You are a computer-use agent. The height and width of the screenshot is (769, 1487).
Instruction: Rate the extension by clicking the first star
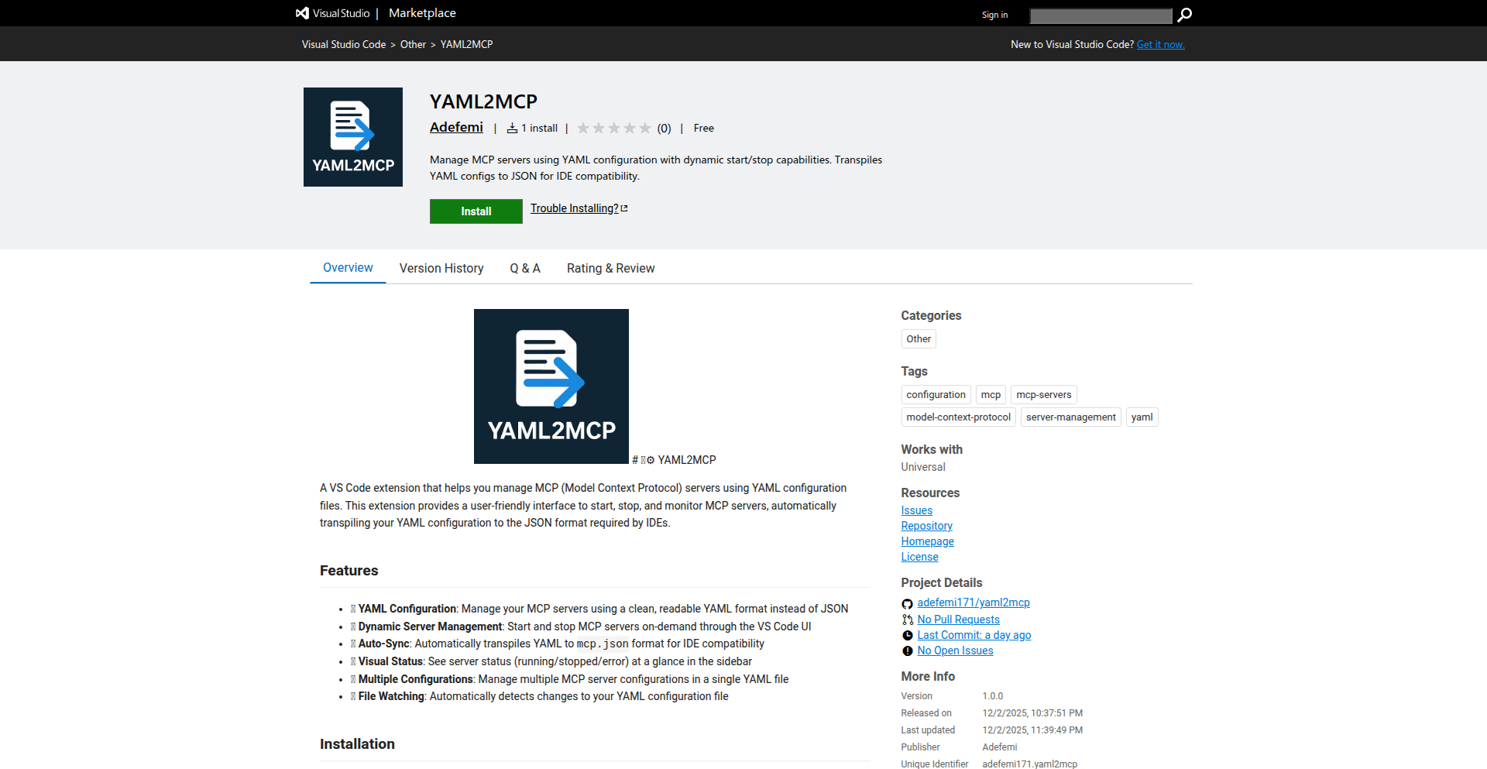[x=584, y=128]
